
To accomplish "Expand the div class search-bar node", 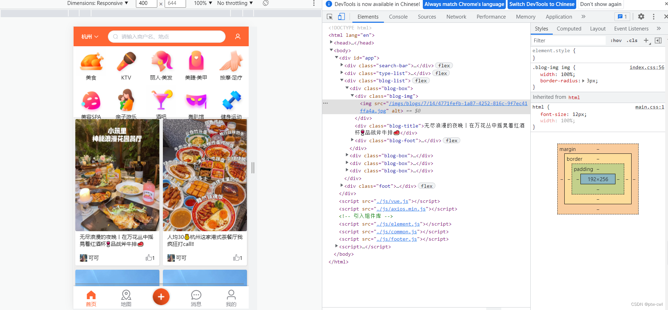I will pyautogui.click(x=342, y=65).
